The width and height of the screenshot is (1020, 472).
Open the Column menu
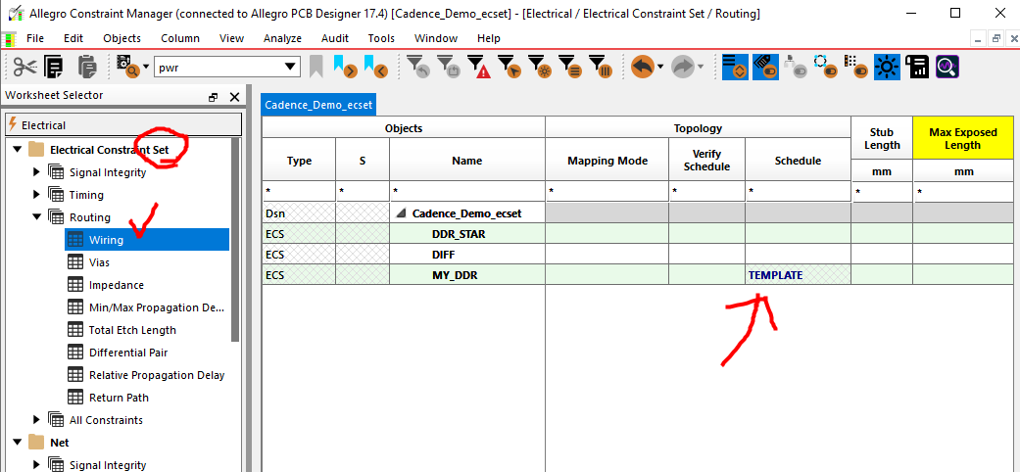[180, 38]
